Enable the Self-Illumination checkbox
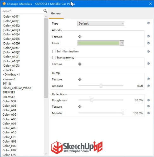 pyautogui.click(x=54, y=51)
